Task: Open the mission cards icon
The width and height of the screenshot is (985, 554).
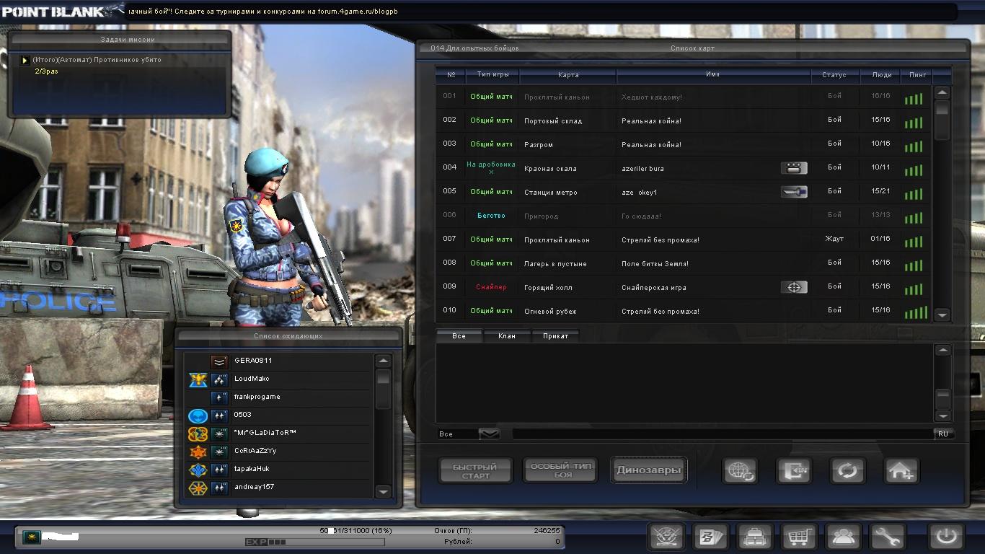Action: tap(710, 537)
